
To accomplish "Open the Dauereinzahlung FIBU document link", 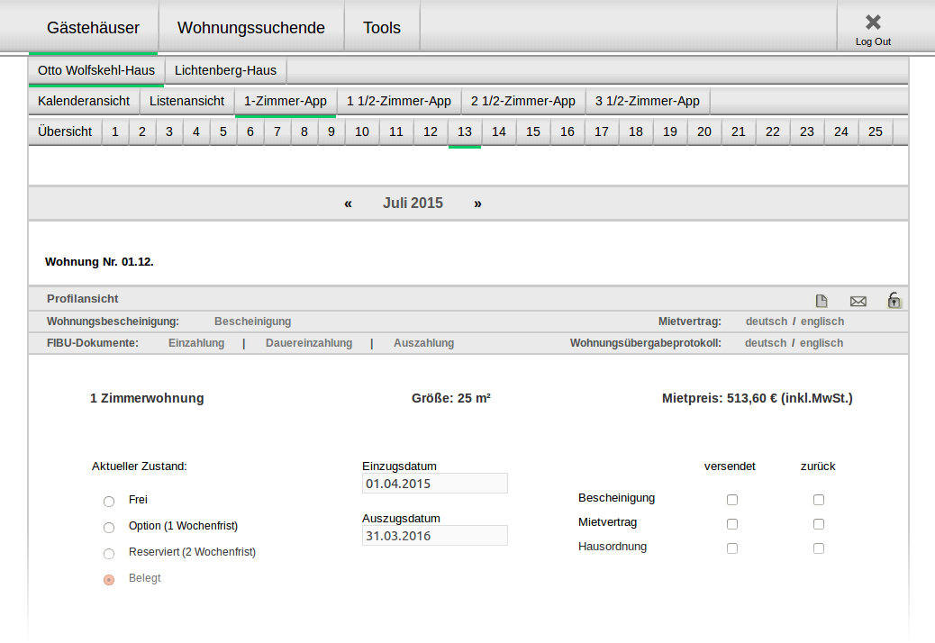I will pos(309,343).
